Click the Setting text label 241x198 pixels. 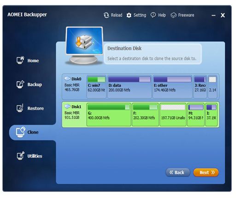point(140,15)
